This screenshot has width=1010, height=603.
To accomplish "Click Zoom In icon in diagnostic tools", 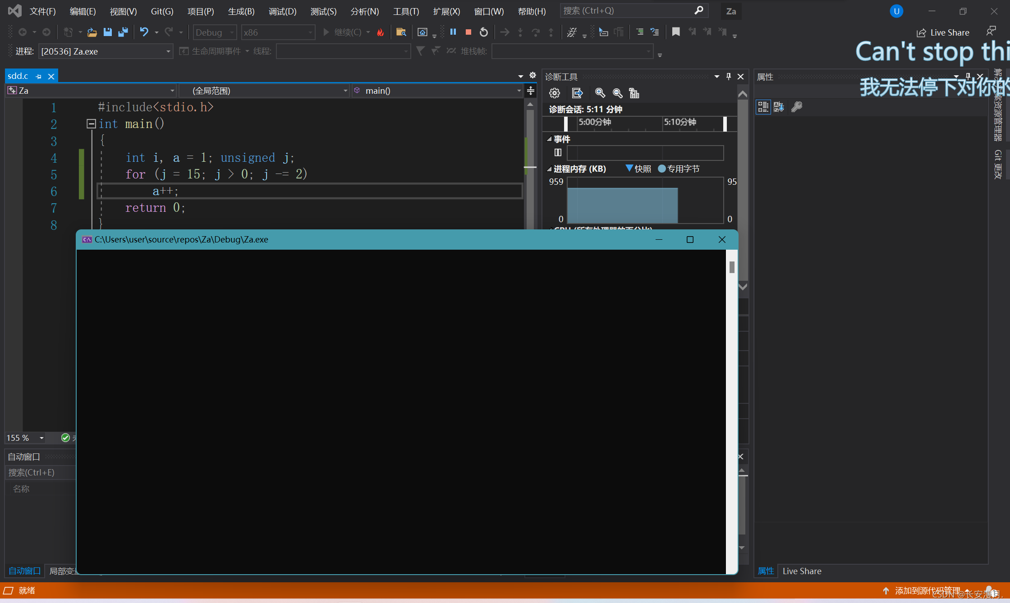I will (x=600, y=93).
